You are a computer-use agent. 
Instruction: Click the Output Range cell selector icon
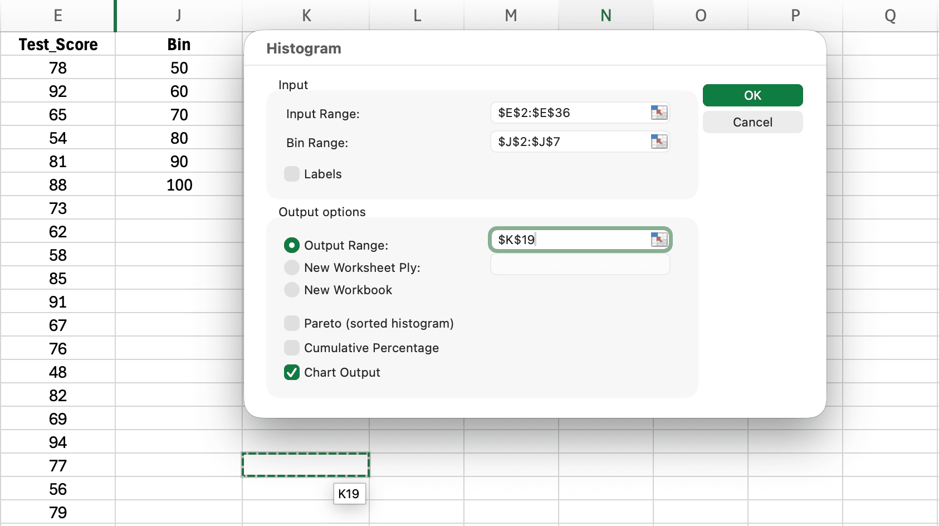[x=659, y=240]
